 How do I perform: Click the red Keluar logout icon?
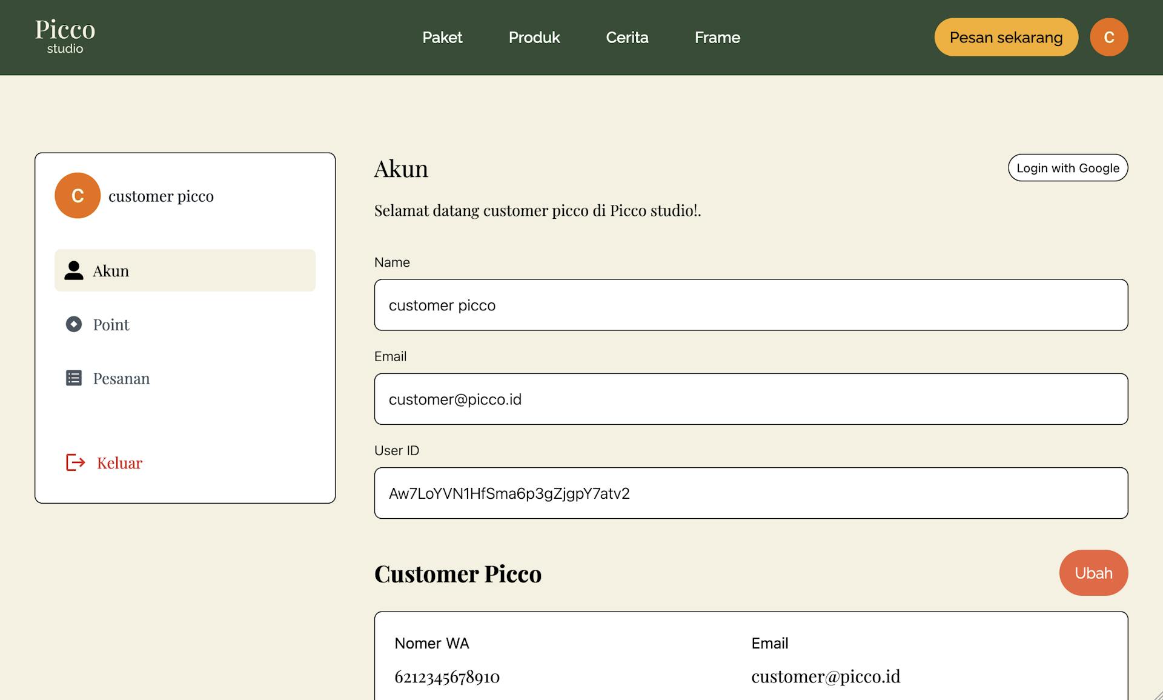[x=76, y=463]
